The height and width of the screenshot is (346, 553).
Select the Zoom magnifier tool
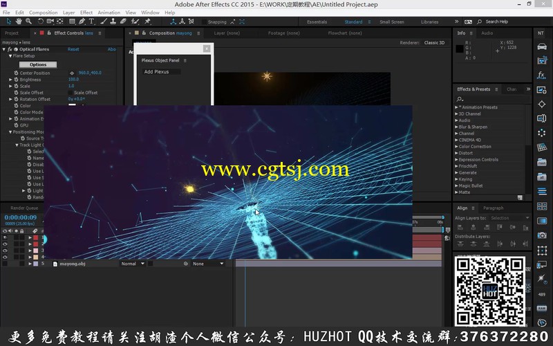coord(28,21)
